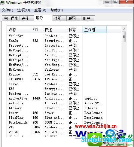Open the 查看(V) menu
This screenshot has width=134, height=147.
pos(40,10)
